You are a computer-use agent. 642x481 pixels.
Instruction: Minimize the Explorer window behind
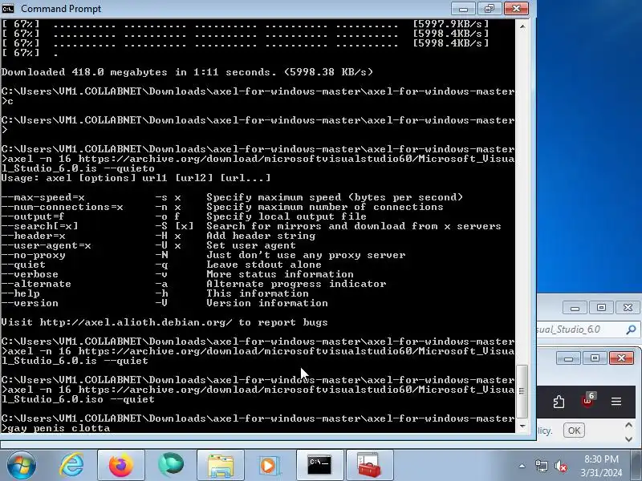coord(575,308)
